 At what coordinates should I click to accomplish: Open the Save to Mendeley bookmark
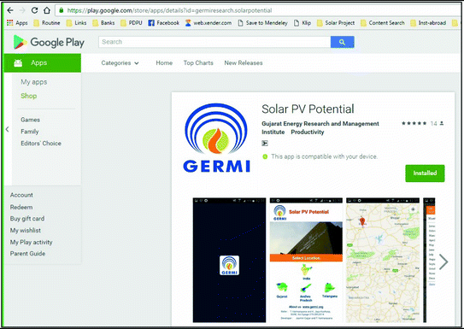point(262,23)
